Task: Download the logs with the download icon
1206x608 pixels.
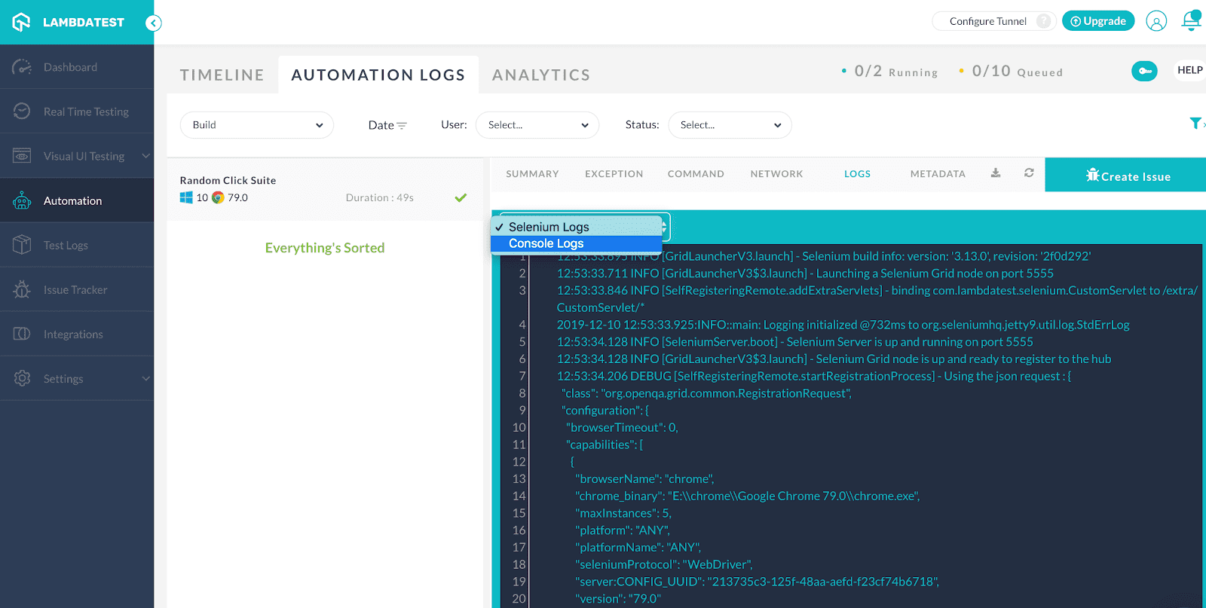Action: pos(996,173)
